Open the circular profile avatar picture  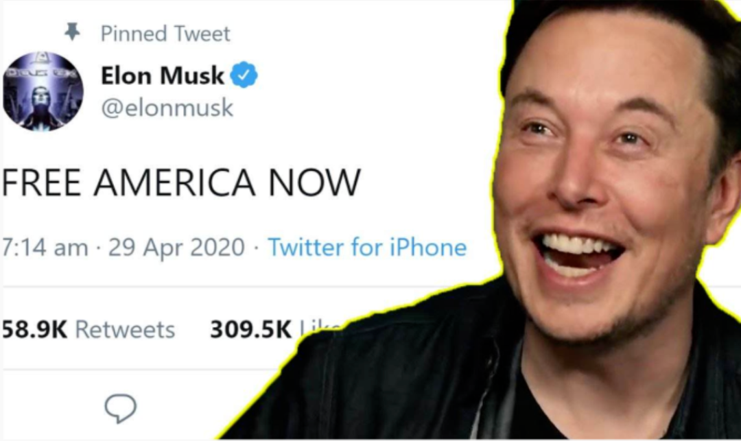43,91
